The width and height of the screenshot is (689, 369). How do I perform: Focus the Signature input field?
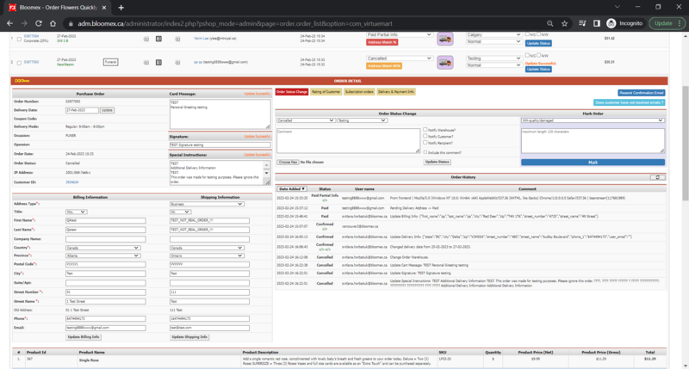point(220,145)
